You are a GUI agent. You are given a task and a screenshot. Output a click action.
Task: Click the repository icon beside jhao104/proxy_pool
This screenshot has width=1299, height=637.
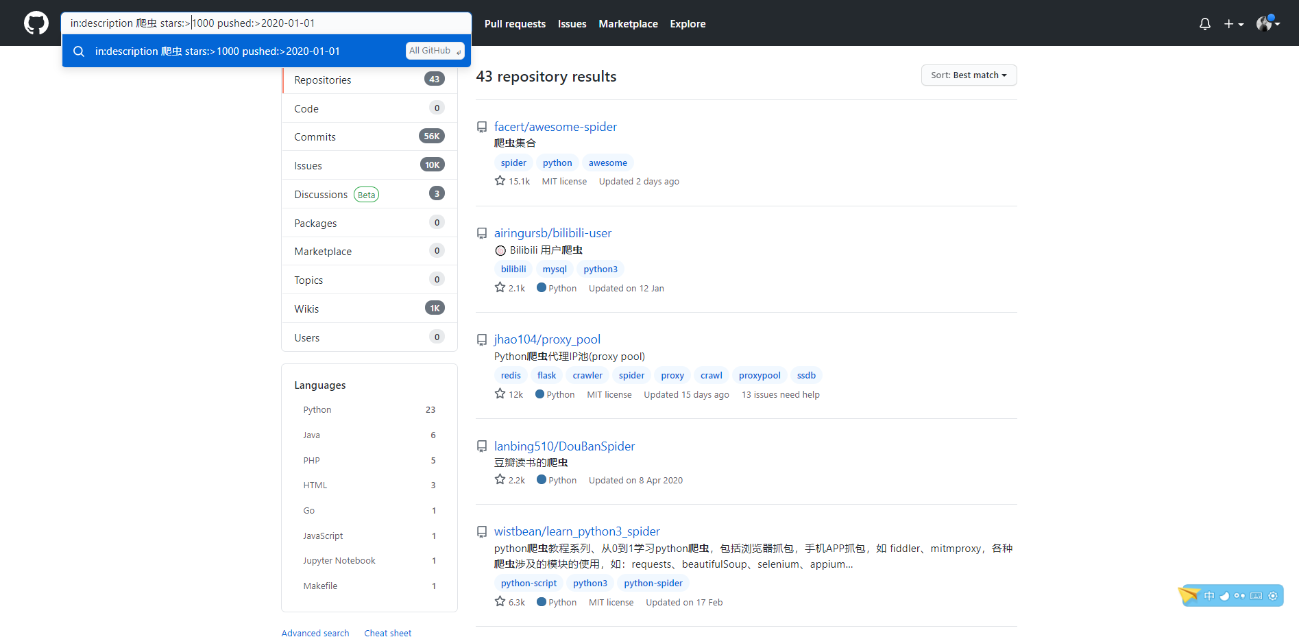point(482,339)
